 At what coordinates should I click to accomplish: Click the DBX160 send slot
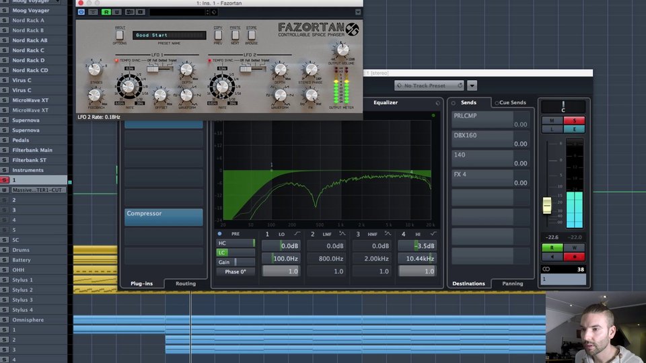click(x=491, y=139)
